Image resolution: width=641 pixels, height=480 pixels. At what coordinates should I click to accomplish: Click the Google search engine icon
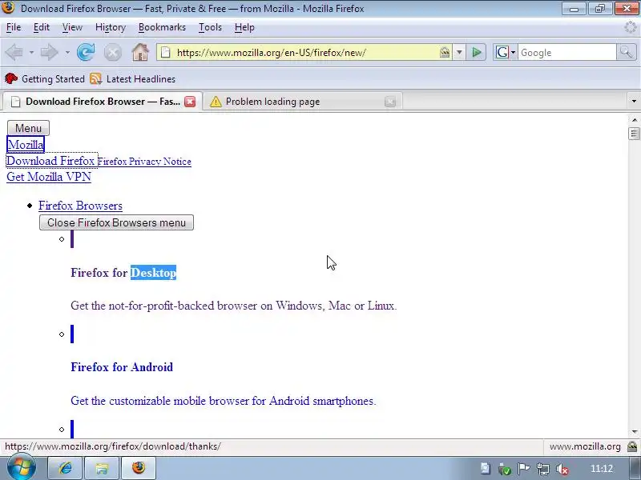[x=502, y=52]
